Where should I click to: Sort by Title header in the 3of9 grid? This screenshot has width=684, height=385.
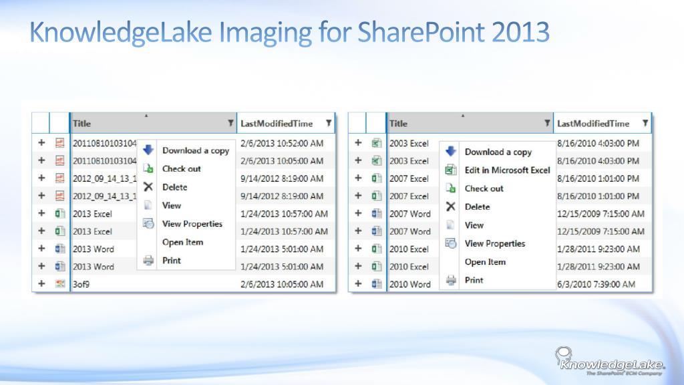coord(81,124)
